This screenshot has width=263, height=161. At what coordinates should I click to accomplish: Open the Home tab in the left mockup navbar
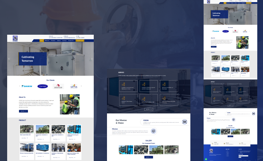pos(42,40)
